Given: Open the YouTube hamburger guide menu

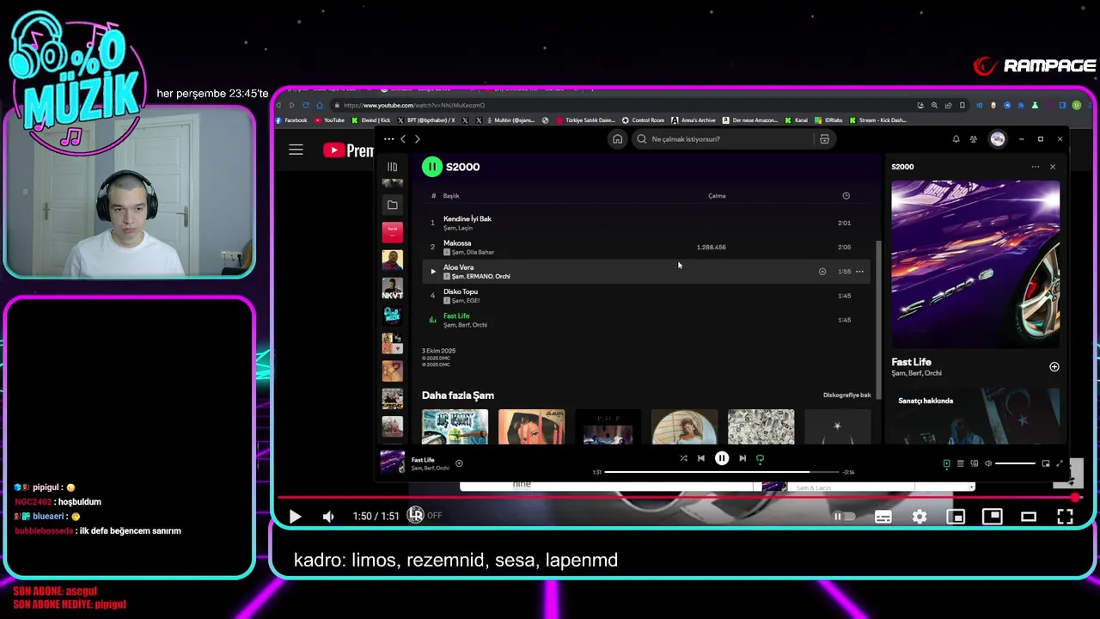Looking at the screenshot, I should (x=296, y=150).
